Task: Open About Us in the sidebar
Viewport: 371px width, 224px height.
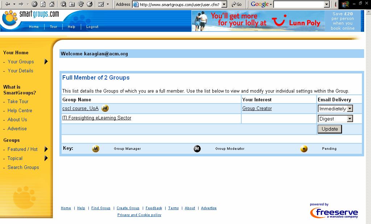Action: tap(17, 119)
